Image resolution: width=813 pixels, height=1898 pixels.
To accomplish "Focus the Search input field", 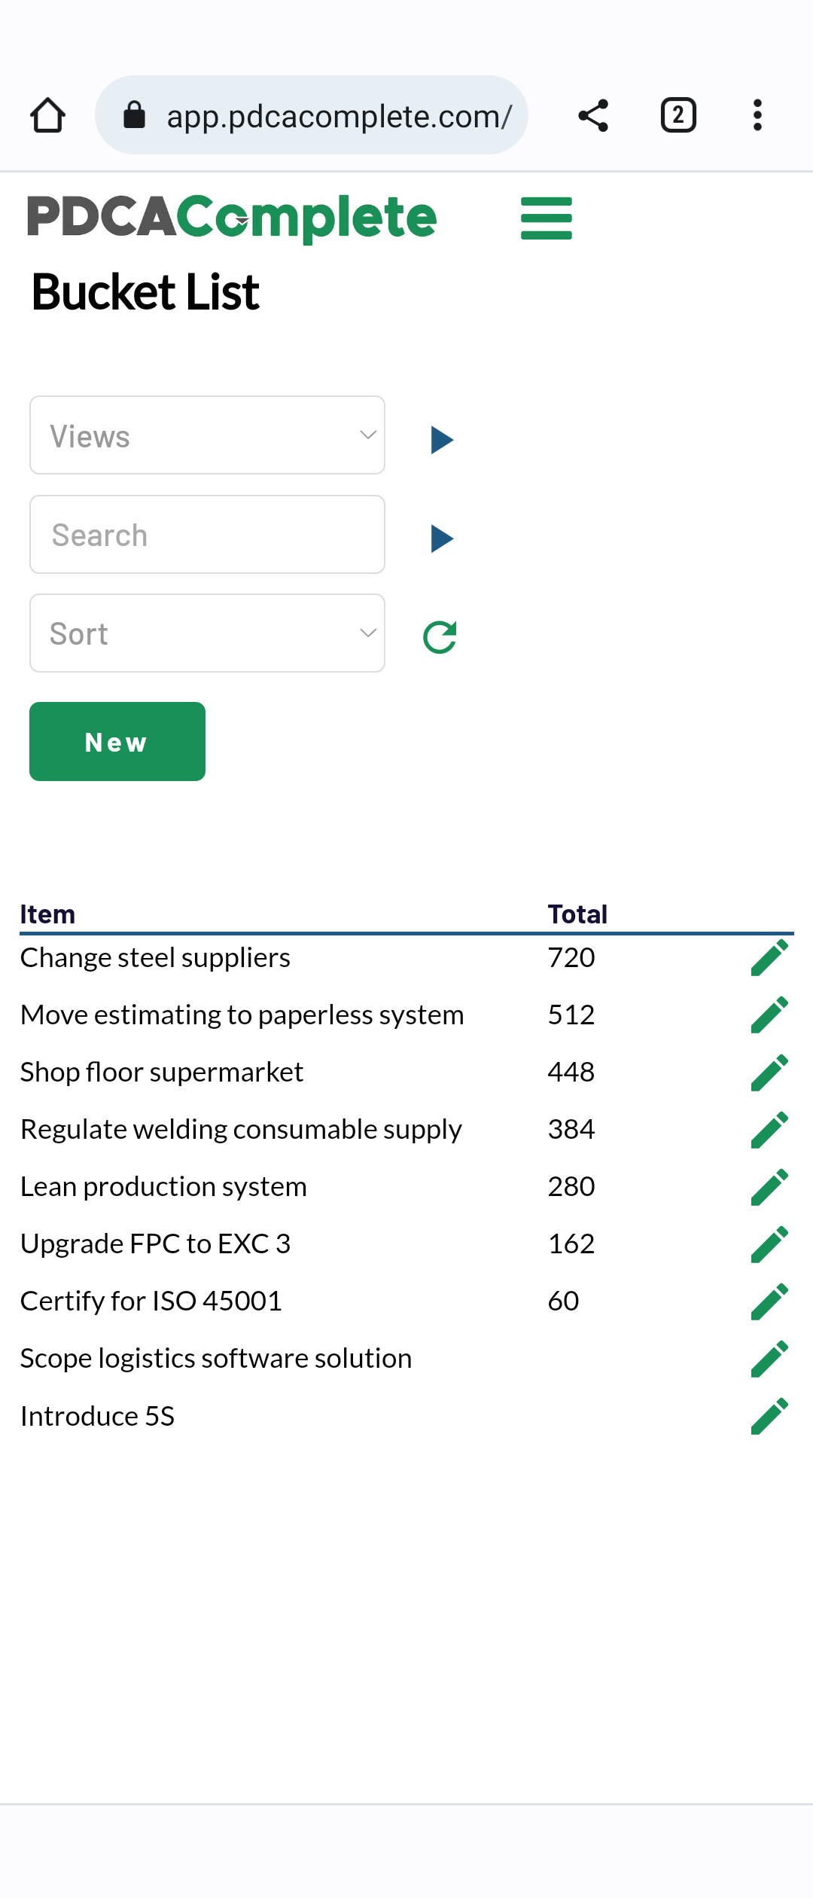I will click(x=207, y=535).
